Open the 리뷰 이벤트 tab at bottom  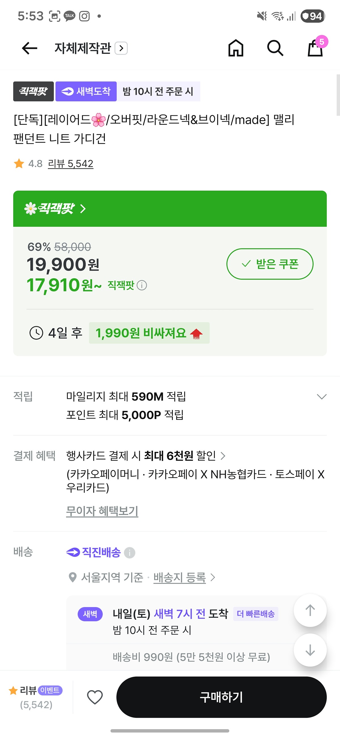click(x=36, y=697)
